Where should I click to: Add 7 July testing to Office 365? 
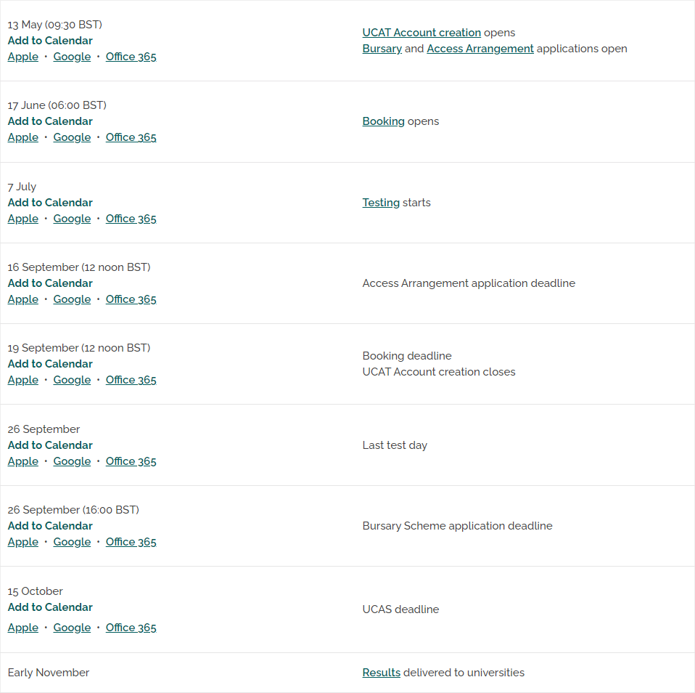131,219
